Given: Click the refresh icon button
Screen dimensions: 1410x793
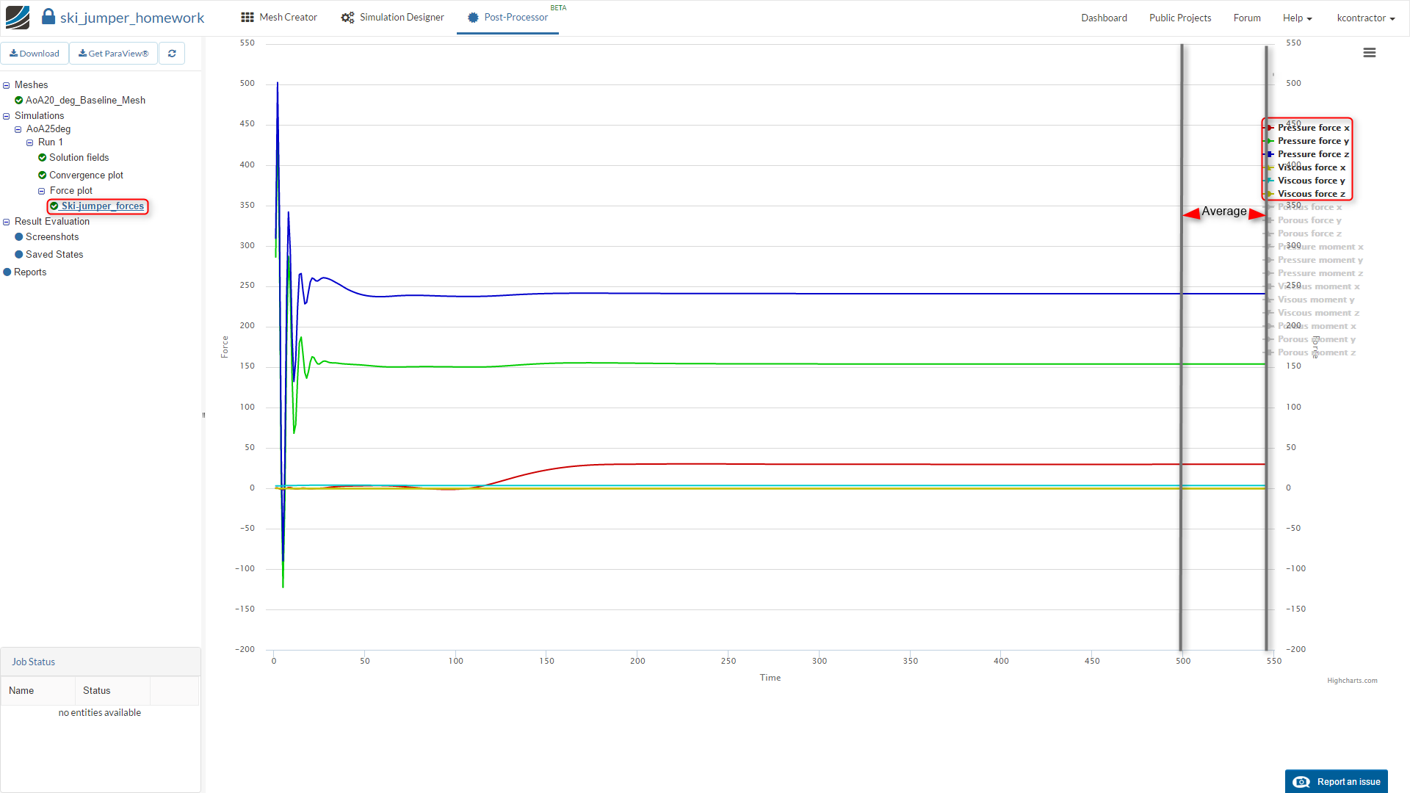Looking at the screenshot, I should coord(172,54).
